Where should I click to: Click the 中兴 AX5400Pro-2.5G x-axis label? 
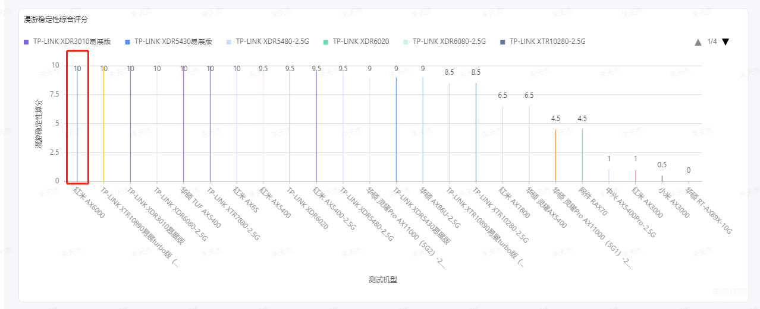coord(630,212)
